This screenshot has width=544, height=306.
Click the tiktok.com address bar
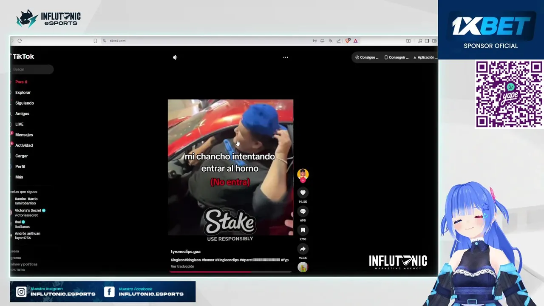tap(118, 41)
